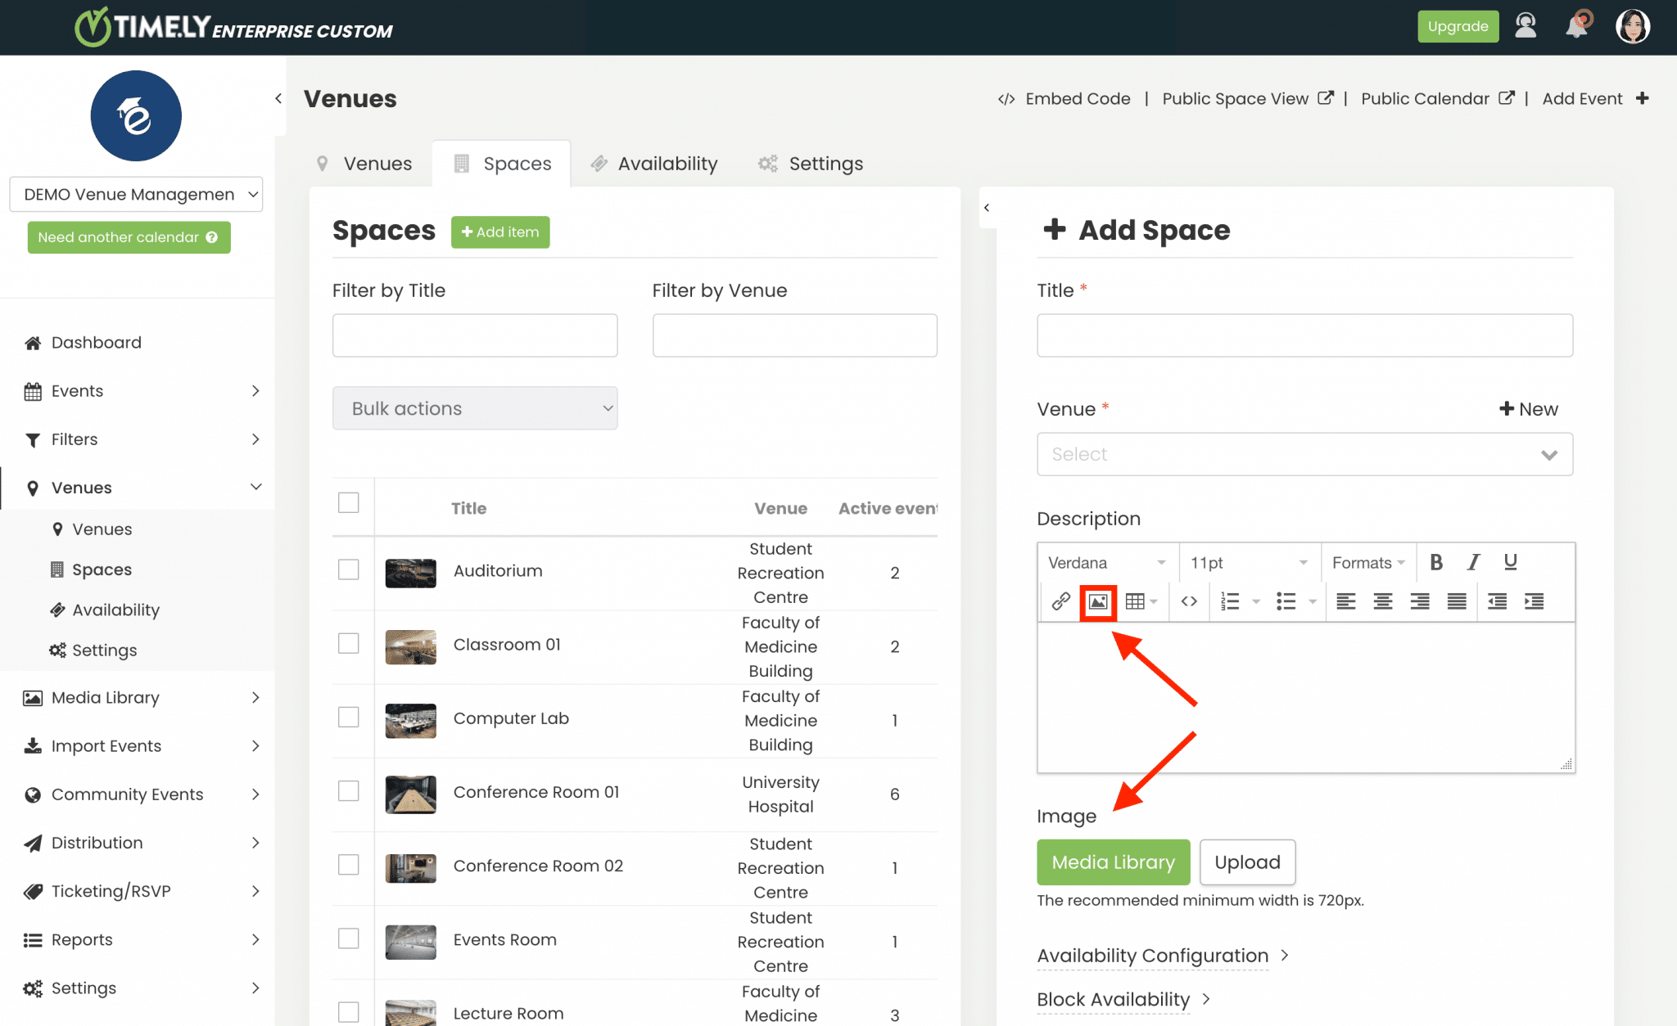Change the font size from 11pt
The image size is (1677, 1026).
(x=1248, y=562)
